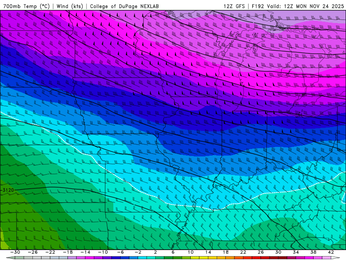Click the '34' color scale label
The height and width of the screenshot is (260, 346).
(296, 252)
